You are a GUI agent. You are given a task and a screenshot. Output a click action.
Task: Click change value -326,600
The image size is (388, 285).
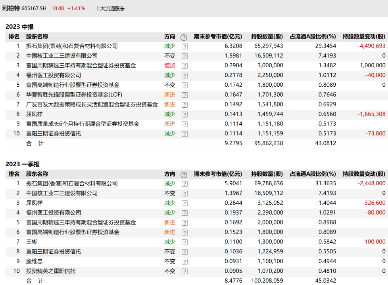coord(374,203)
